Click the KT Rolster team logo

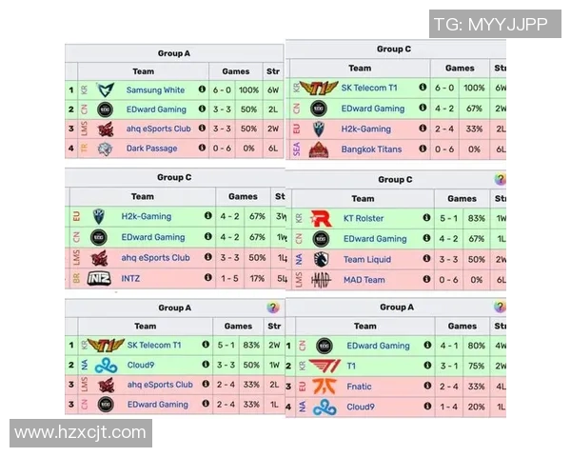[322, 219]
